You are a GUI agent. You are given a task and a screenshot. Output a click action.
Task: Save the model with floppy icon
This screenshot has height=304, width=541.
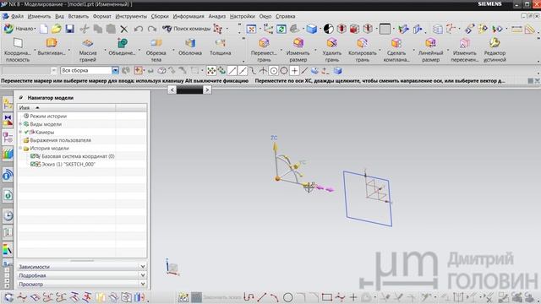point(70,29)
